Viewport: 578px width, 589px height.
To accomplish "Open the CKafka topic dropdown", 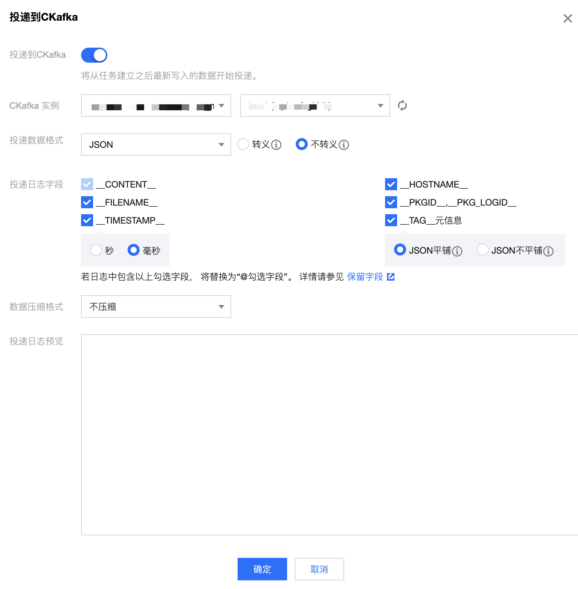I will [x=315, y=105].
